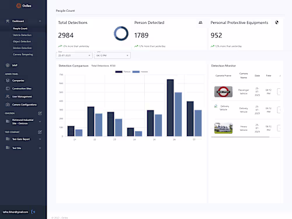Toggle the light blue legend series
Screen dimensions: 292x219
coord(140,72)
